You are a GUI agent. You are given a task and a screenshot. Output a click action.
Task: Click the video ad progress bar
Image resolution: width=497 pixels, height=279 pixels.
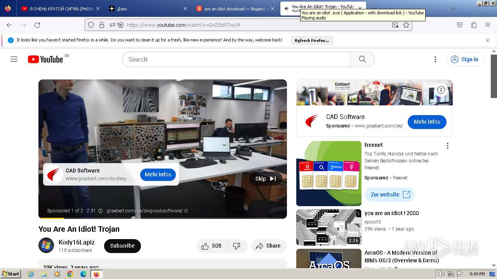click(163, 218)
